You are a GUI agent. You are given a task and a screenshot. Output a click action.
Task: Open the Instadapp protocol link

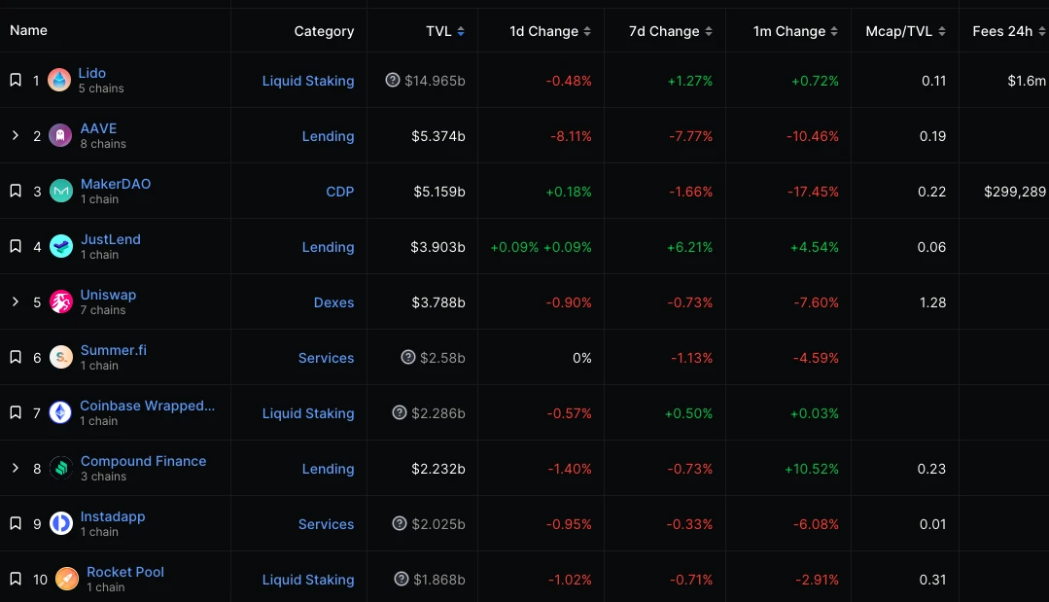[x=113, y=517]
